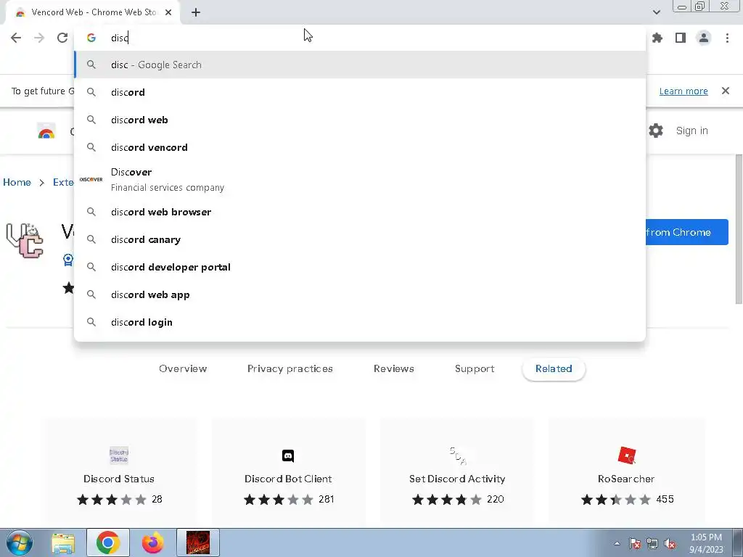The width and height of the screenshot is (743, 557).
Task: Click Discord Bot Client rating count 281
Action: pos(327,499)
